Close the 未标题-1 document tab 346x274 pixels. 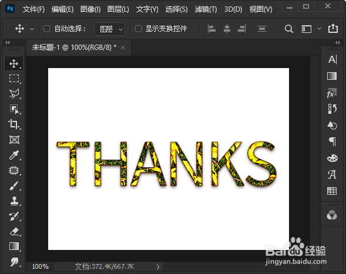point(123,48)
